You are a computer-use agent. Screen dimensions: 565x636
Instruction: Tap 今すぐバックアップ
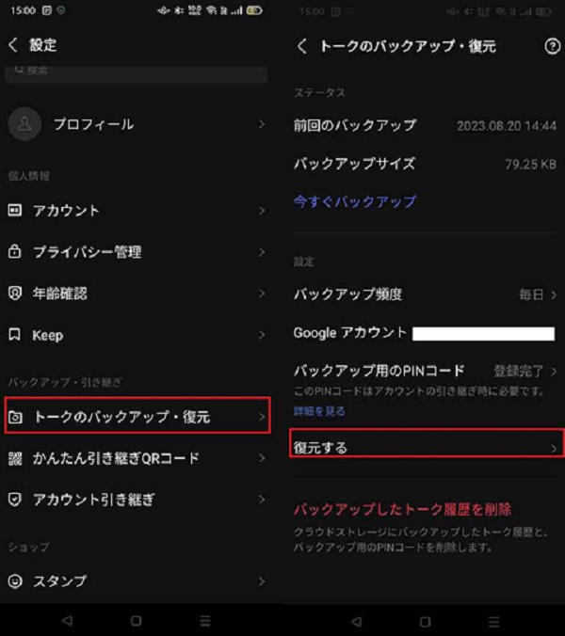tap(355, 201)
